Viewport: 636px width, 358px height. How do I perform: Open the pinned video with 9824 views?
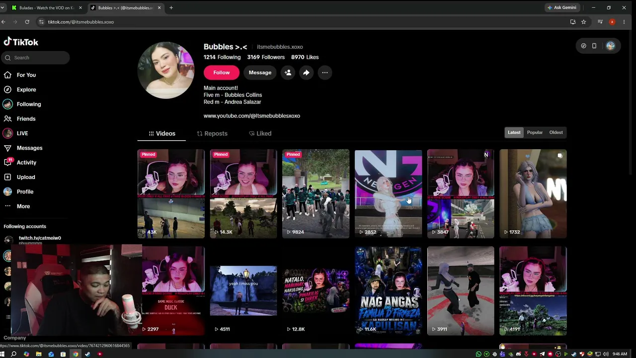click(316, 194)
